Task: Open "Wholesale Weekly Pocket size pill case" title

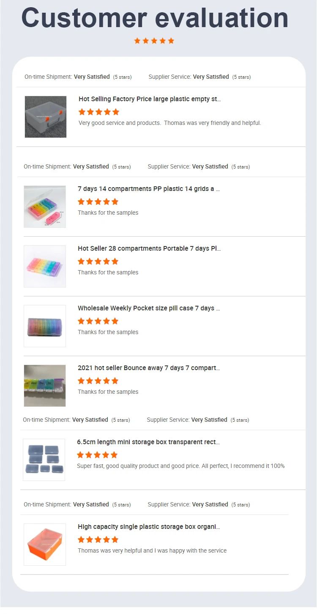Action: click(149, 308)
